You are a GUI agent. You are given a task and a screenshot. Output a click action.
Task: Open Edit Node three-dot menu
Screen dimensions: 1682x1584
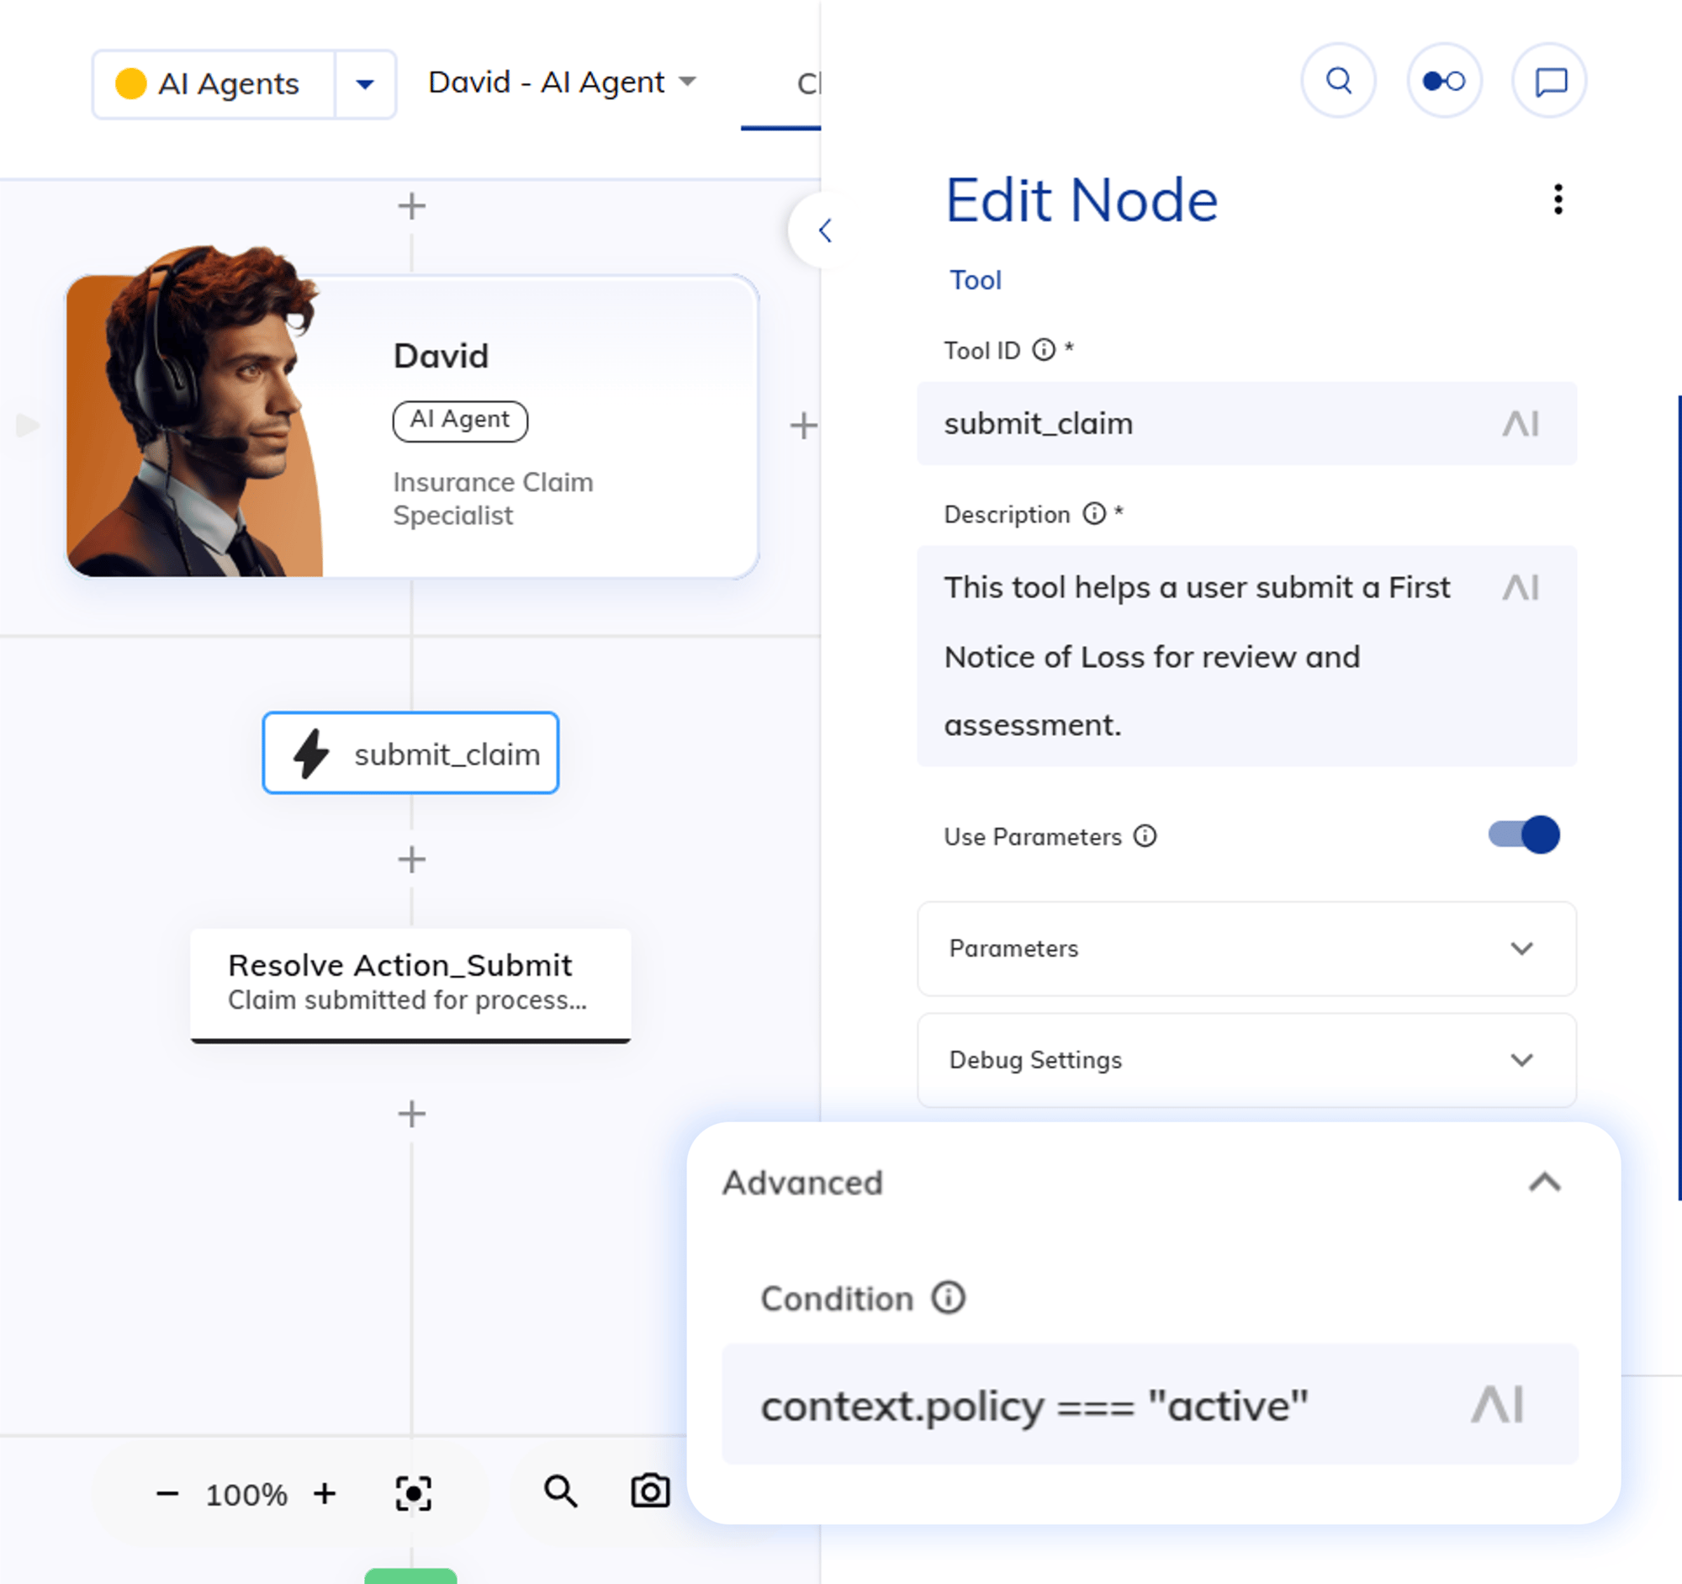click(x=1558, y=199)
